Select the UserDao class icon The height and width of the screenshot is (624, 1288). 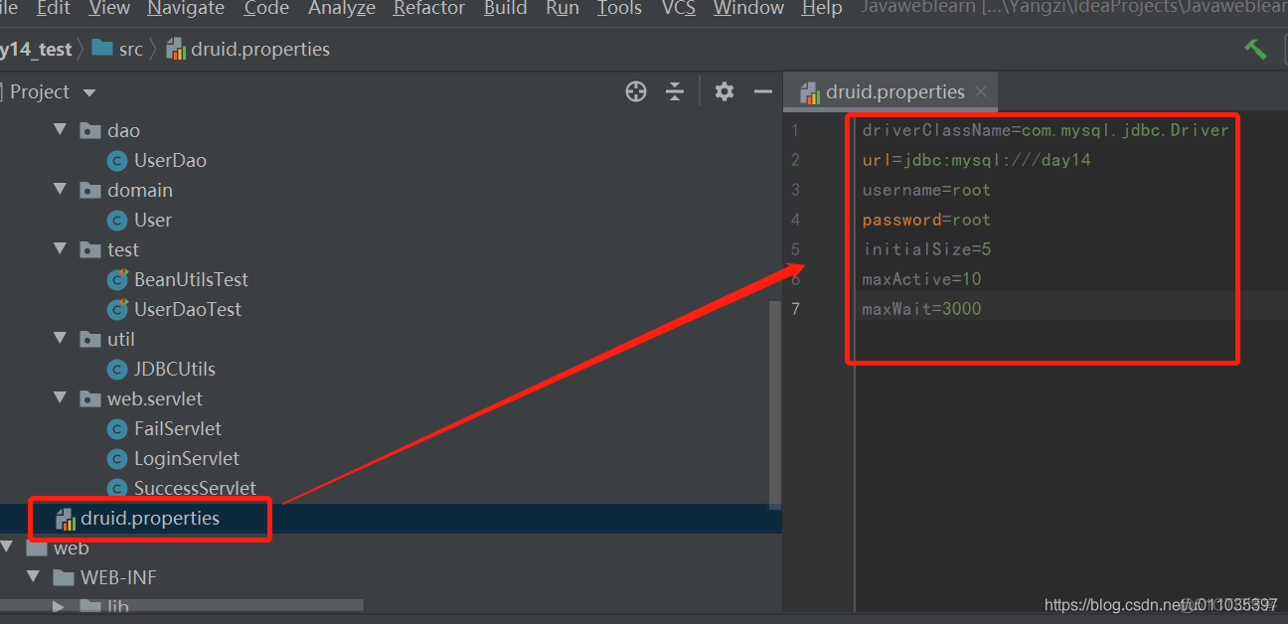(118, 160)
